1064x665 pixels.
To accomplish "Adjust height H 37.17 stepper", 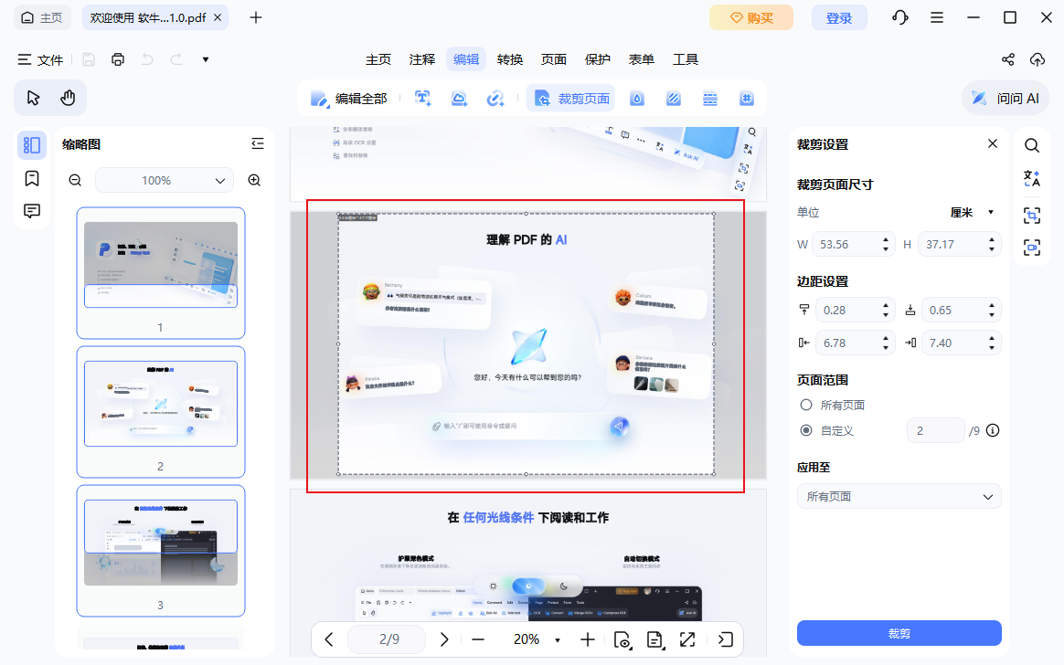I will tap(992, 244).
